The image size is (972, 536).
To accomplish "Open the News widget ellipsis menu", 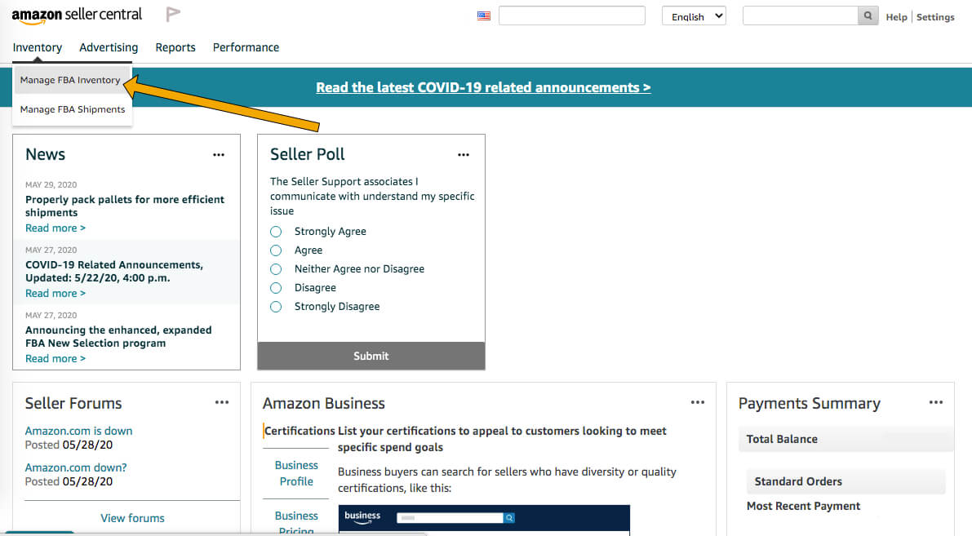I will 218,153.
